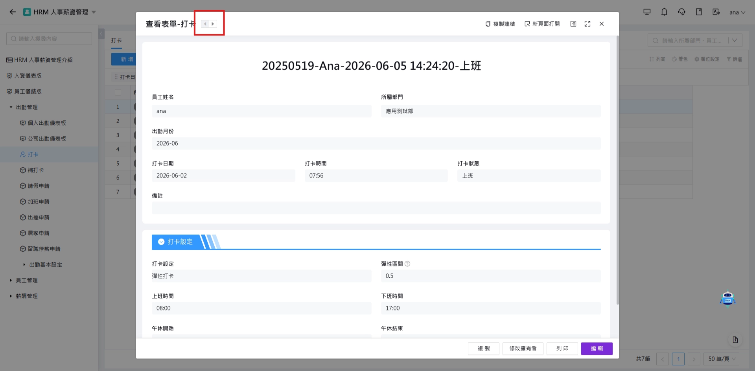Select table row number 7

(118, 192)
